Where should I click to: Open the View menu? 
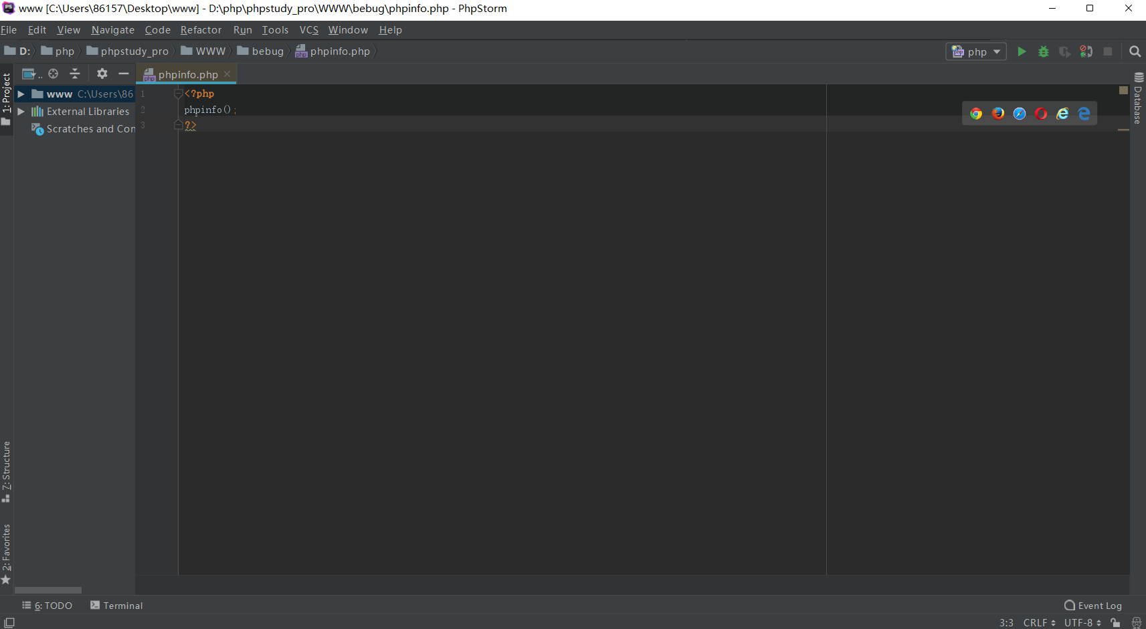68,30
